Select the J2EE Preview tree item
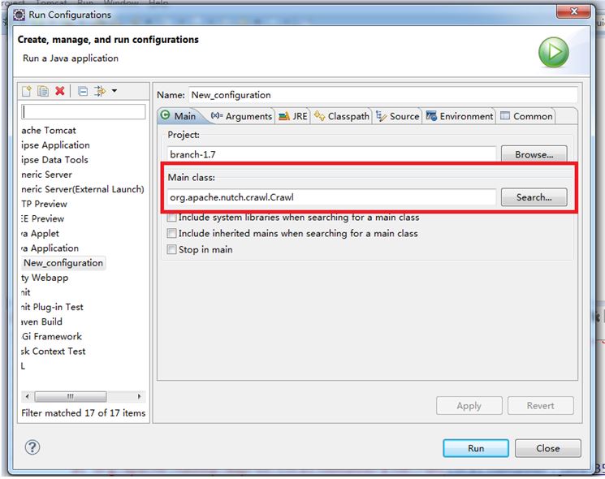605x479 pixels. 43,218
